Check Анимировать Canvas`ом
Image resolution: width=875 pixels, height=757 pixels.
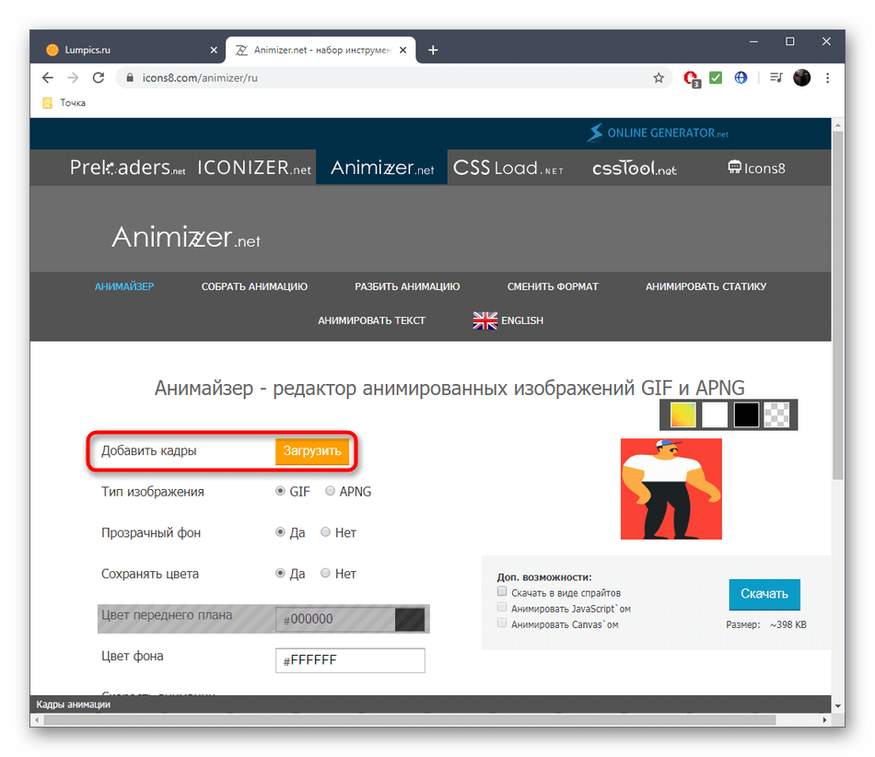(x=502, y=623)
